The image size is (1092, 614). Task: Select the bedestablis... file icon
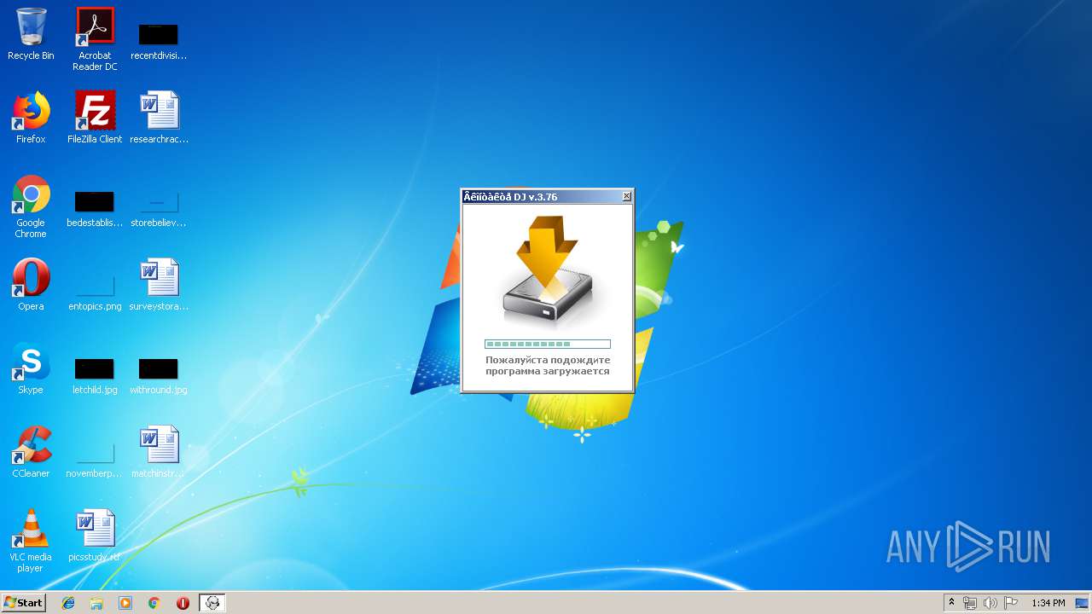coord(95,206)
